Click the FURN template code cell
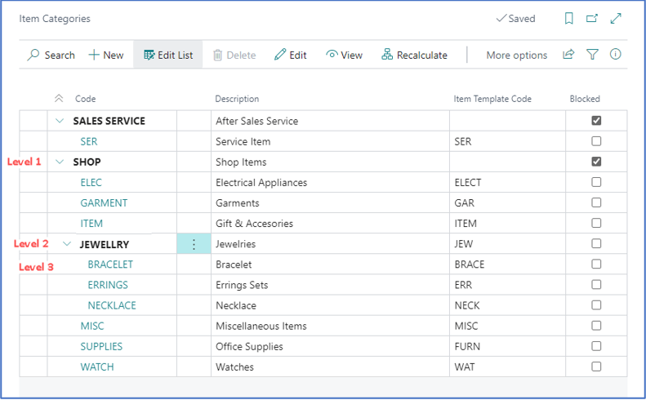This screenshot has height=400, width=646. pyautogui.click(x=508, y=346)
